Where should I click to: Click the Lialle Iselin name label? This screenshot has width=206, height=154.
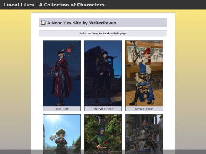click(x=62, y=109)
